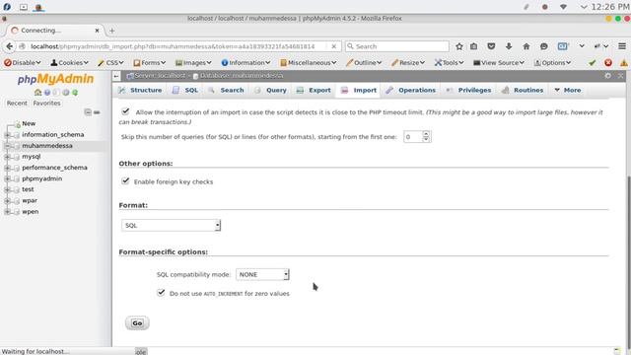
Task: Switch to the Structure tab
Action: coord(140,90)
